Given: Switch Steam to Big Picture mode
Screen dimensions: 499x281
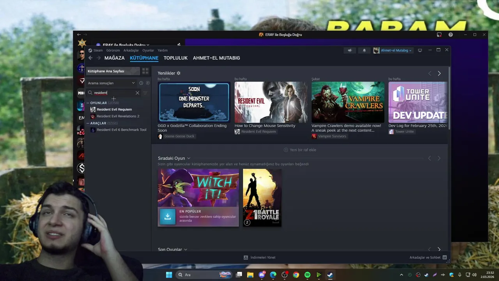Looking at the screenshot, I should [x=420, y=50].
